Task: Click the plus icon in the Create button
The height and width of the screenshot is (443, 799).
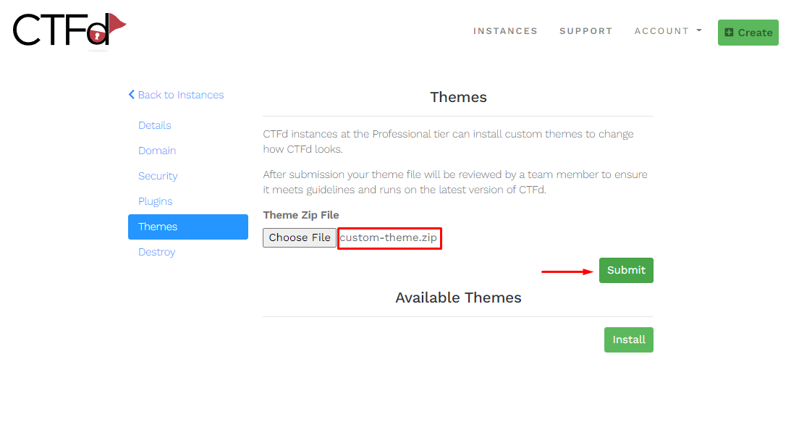Action: point(729,33)
